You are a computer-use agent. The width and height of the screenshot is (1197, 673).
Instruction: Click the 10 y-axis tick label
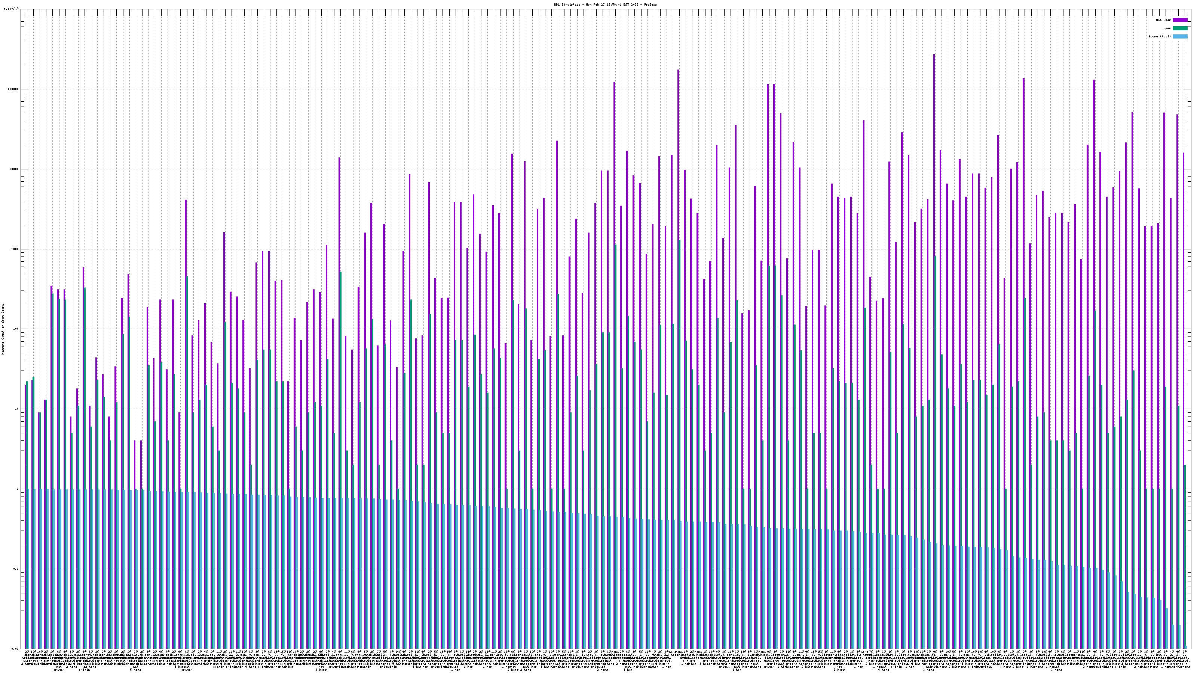(x=17, y=409)
